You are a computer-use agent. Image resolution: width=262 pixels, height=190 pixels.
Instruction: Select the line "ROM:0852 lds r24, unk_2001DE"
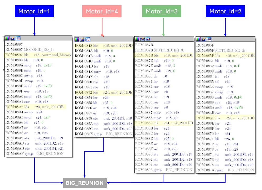point(104,93)
